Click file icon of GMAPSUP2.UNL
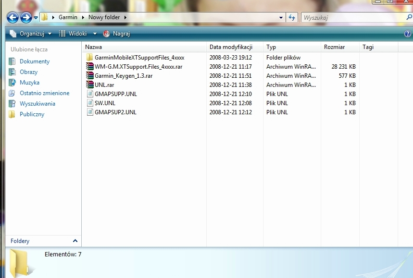The image size is (413, 278). 90,112
